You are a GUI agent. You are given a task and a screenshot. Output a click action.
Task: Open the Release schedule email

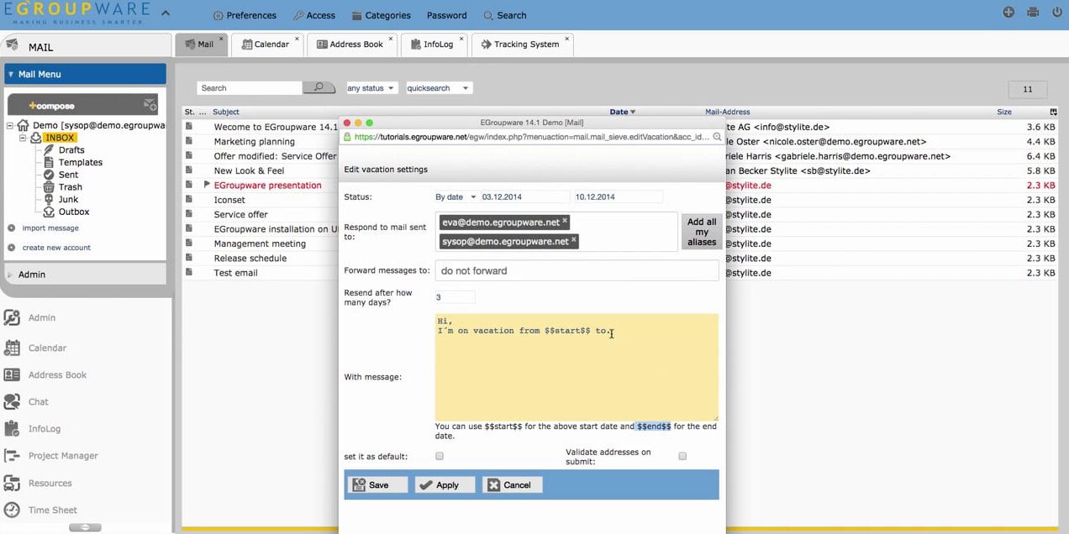(x=250, y=259)
